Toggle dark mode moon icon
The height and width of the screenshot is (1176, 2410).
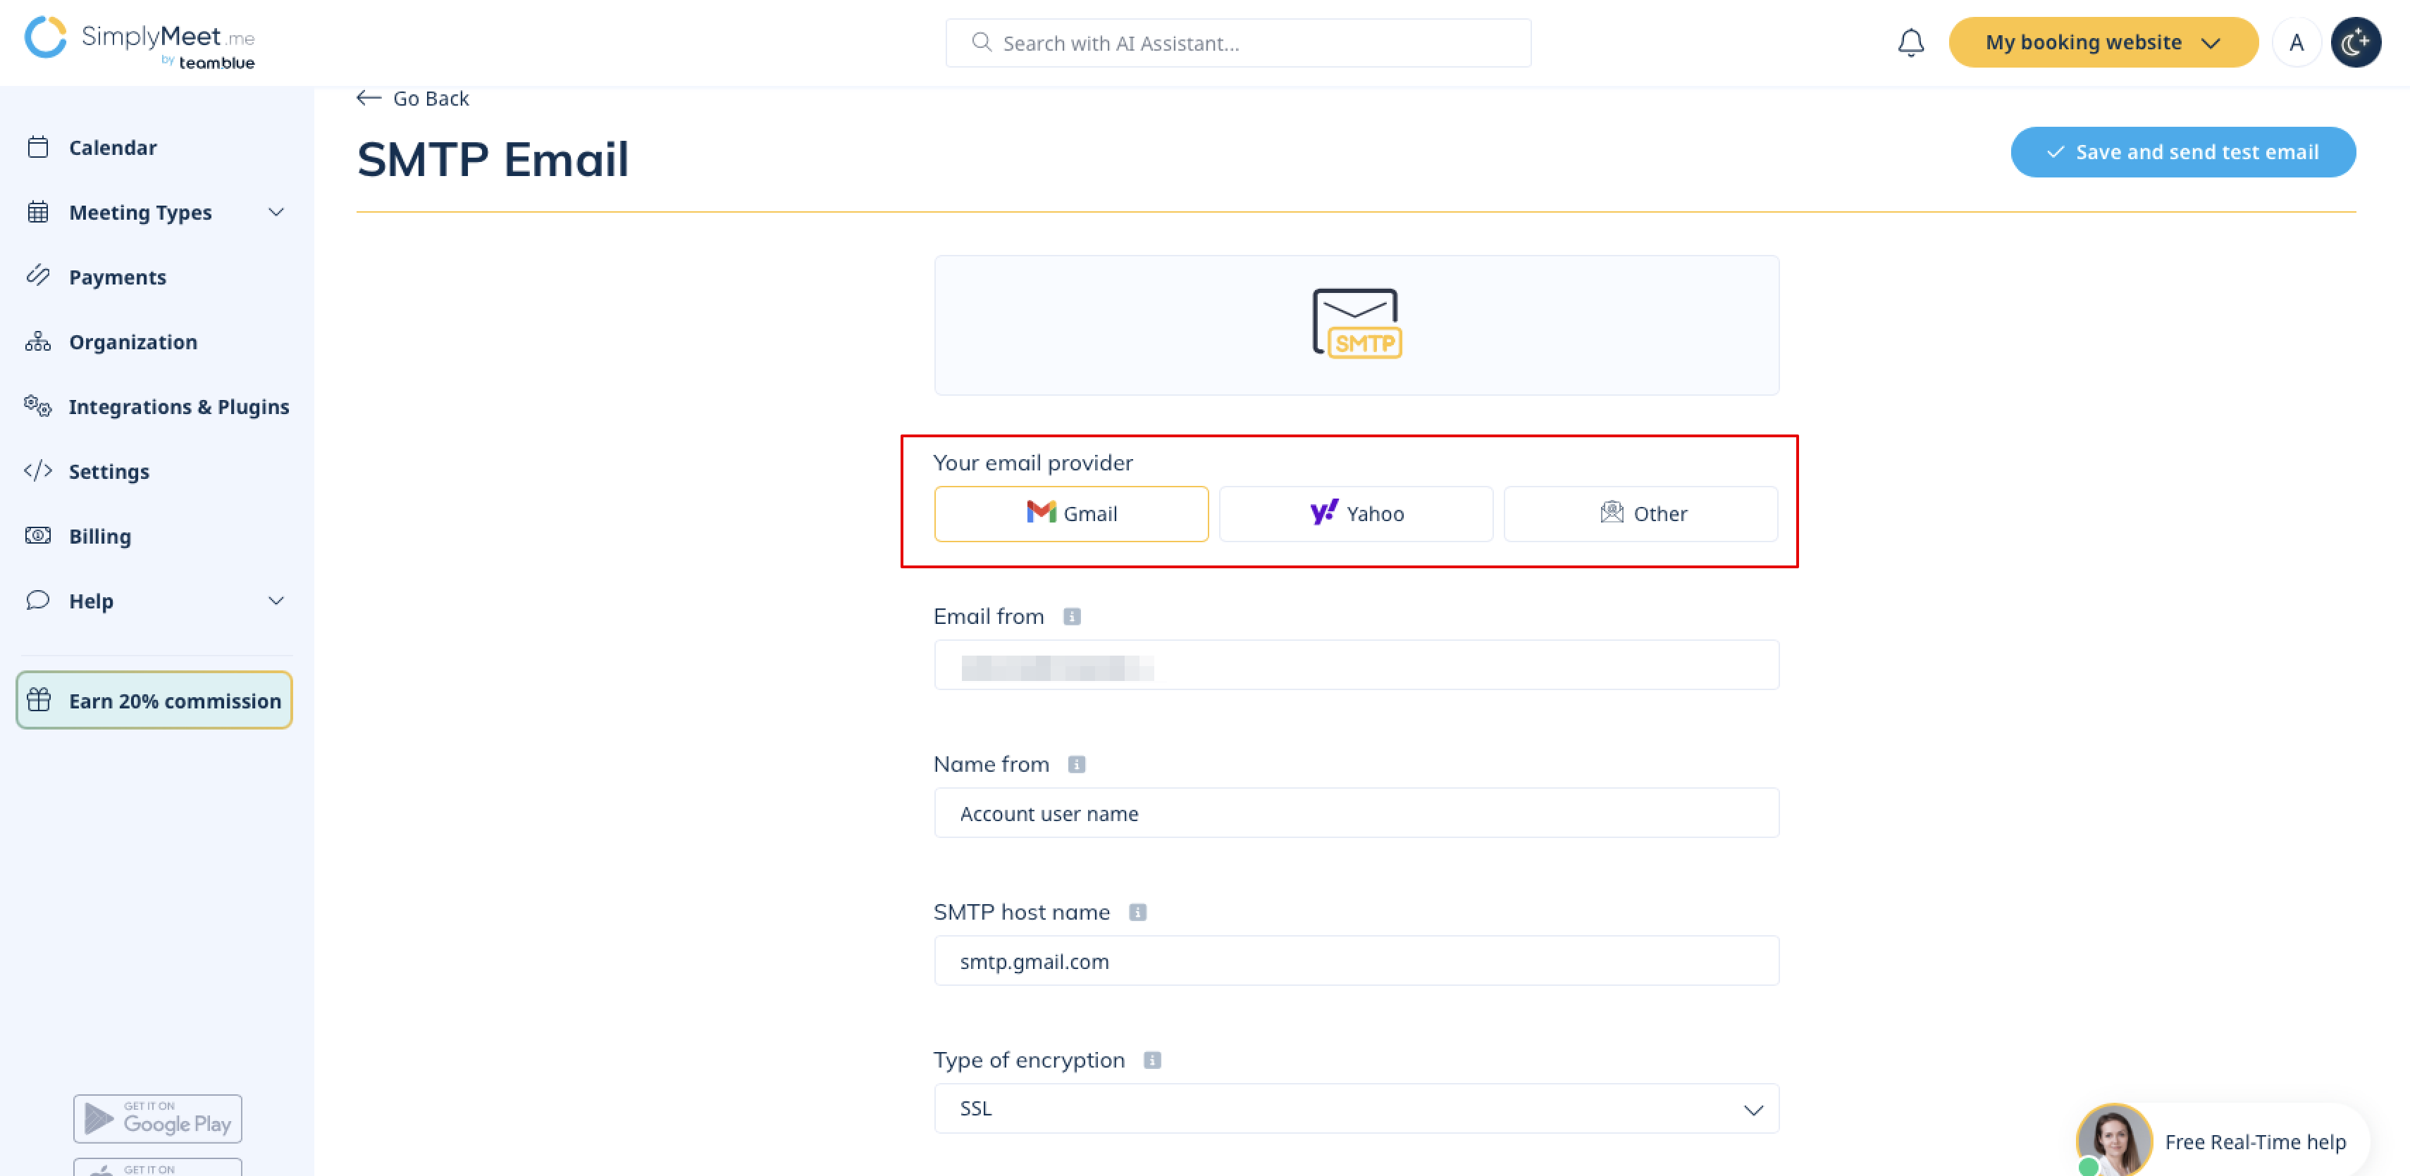(2355, 43)
